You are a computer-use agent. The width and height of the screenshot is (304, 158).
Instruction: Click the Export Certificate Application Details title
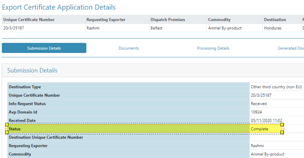coord(59,7)
